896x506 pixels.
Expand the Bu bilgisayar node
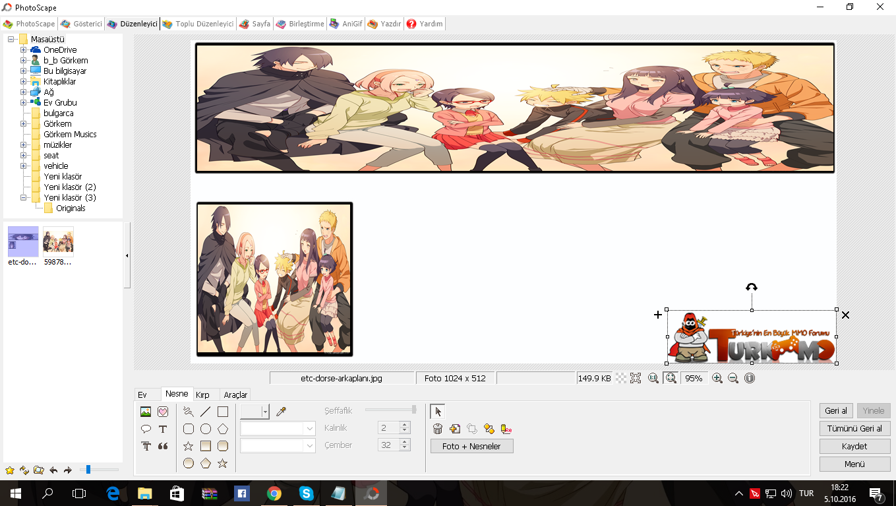click(23, 71)
